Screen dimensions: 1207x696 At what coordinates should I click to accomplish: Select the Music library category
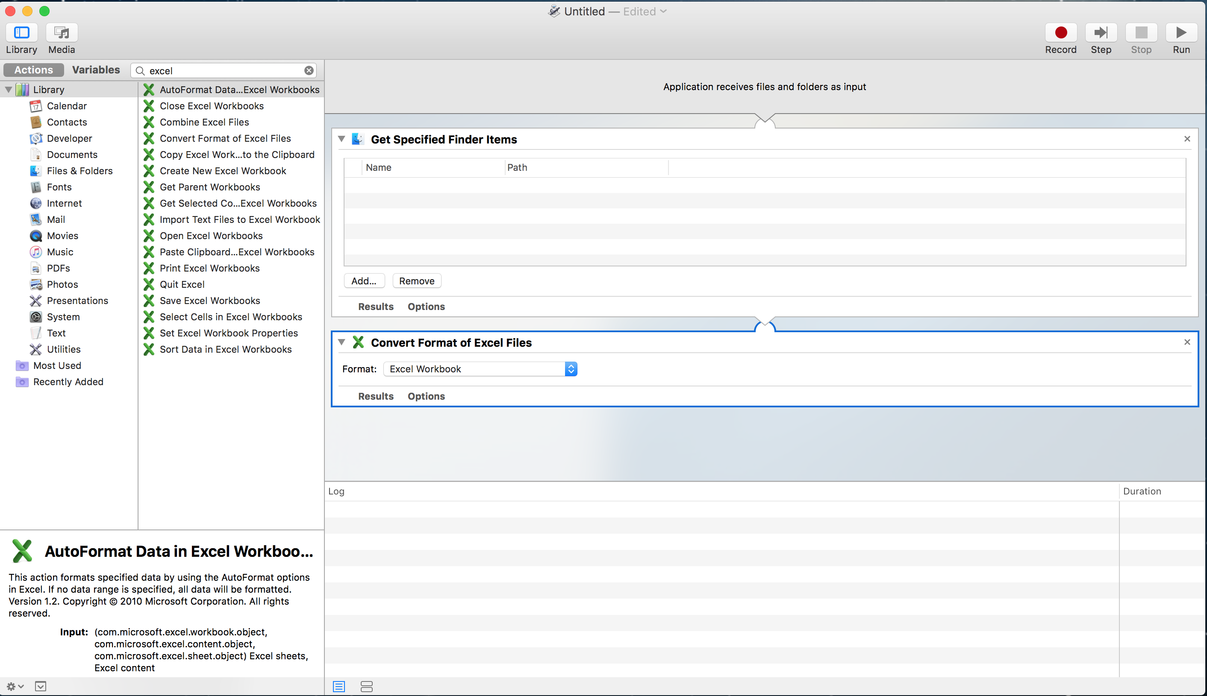(60, 252)
